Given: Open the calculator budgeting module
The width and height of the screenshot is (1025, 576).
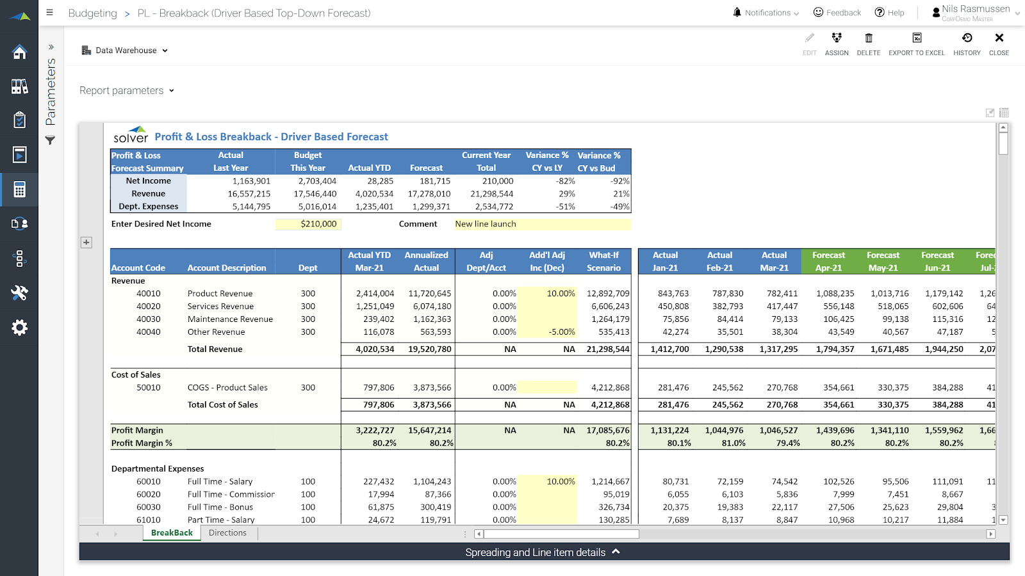Looking at the screenshot, I should tap(19, 189).
